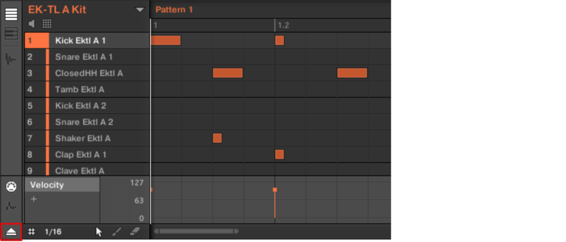566x242 pixels.
Task: Open the 1/16 step grid value
Action: click(x=53, y=231)
